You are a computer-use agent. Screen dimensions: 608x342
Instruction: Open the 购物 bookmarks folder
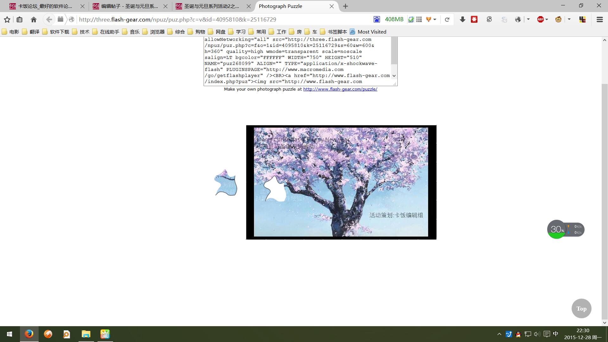point(196,32)
